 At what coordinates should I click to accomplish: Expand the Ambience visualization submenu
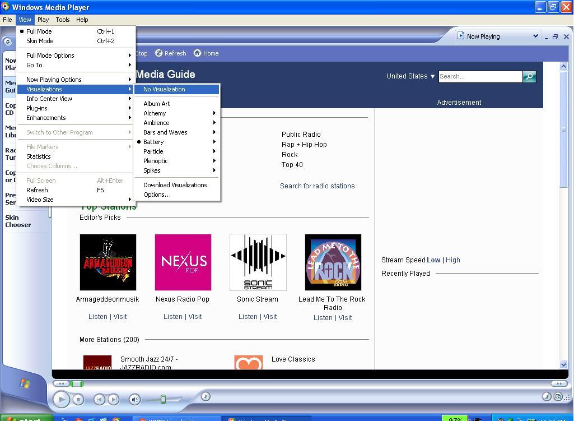177,123
